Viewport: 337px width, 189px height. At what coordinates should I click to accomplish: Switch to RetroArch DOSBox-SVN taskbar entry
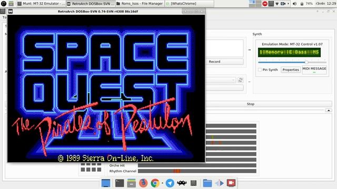click(x=91, y=4)
